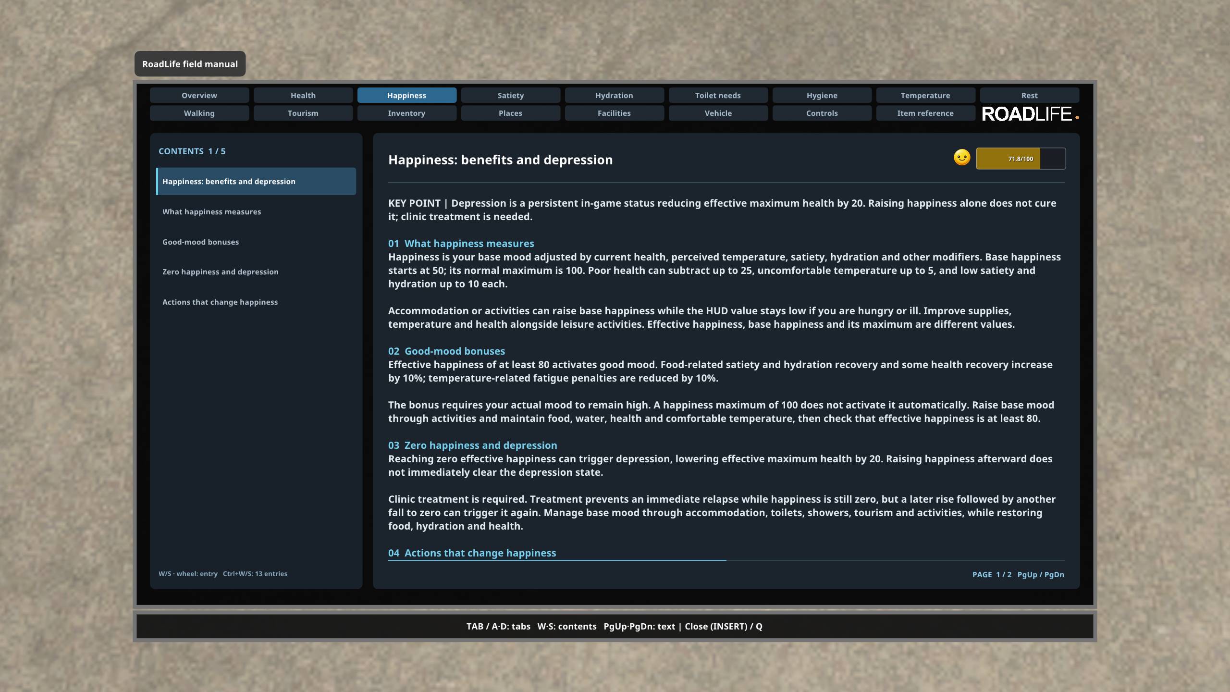Image resolution: width=1230 pixels, height=692 pixels.
Task: Switch to the Rest tab
Action: pyautogui.click(x=1030, y=95)
